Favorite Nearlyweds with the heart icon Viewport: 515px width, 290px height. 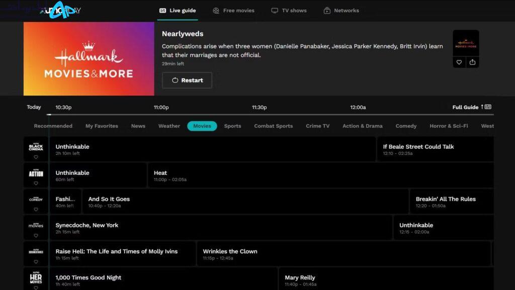point(459,62)
